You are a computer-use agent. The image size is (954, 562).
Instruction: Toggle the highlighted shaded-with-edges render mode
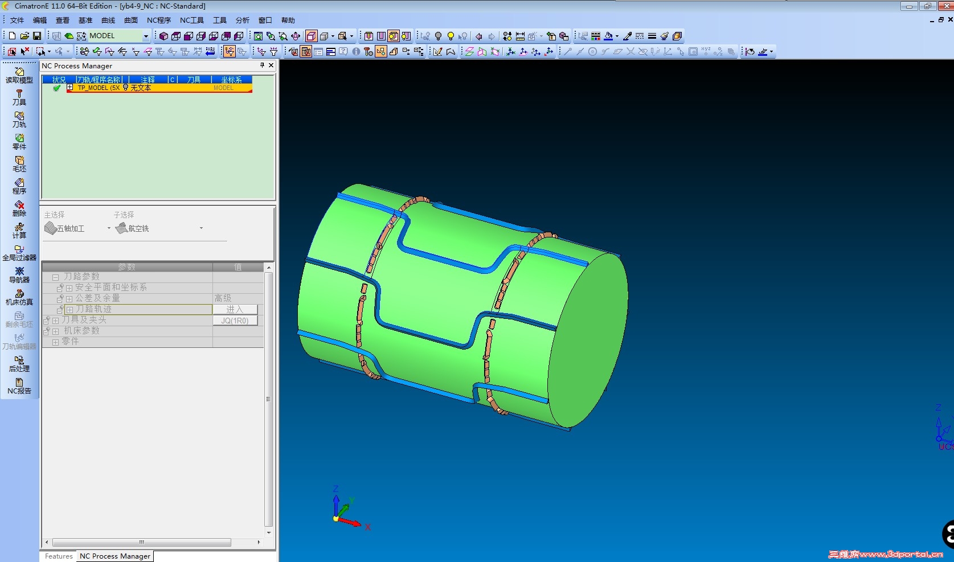(x=311, y=36)
